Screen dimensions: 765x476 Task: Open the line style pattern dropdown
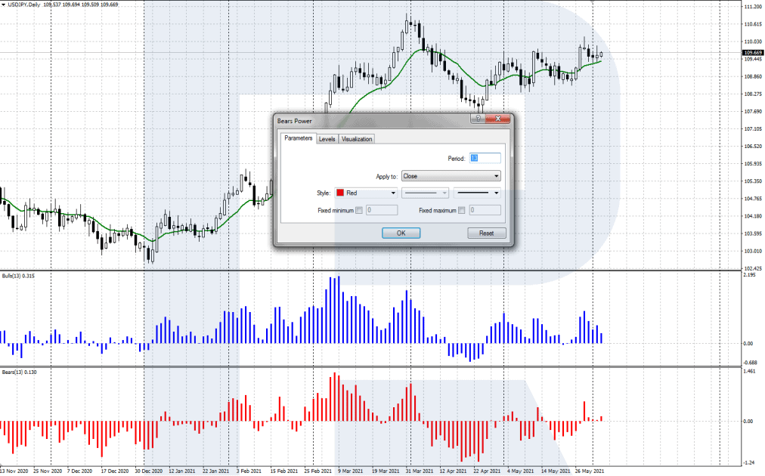(426, 193)
